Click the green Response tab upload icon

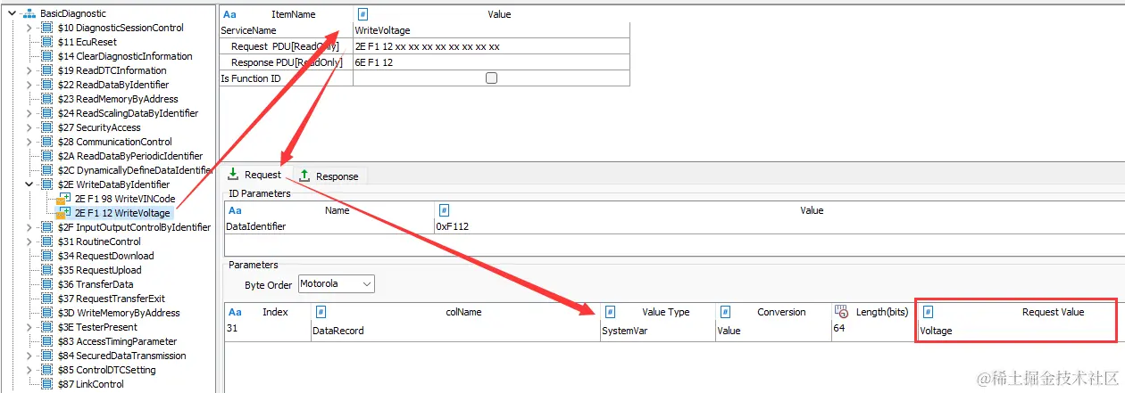click(304, 176)
